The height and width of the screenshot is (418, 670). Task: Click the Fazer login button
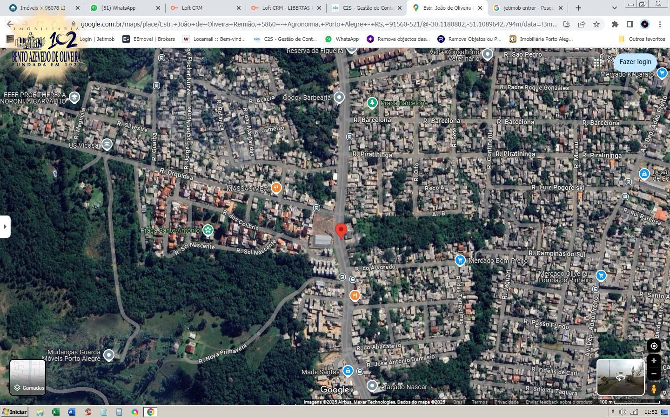click(635, 62)
